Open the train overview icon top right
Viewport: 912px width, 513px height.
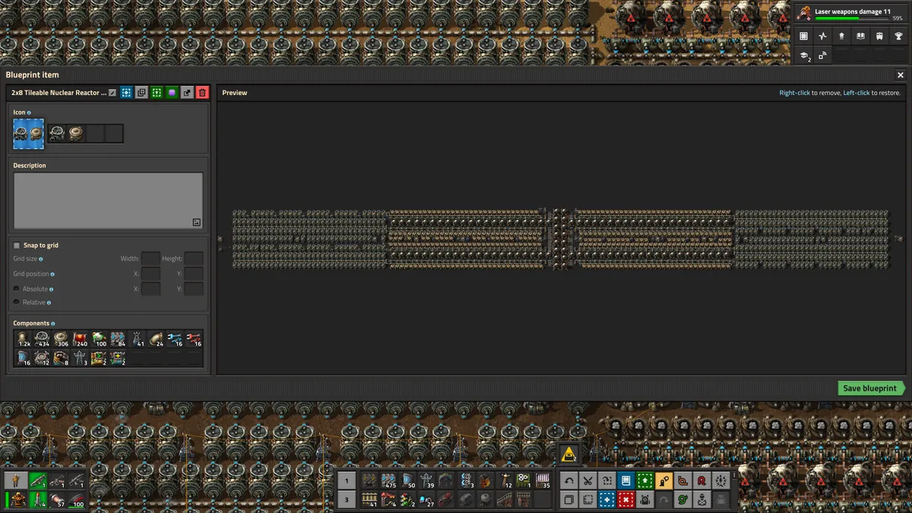tap(880, 36)
